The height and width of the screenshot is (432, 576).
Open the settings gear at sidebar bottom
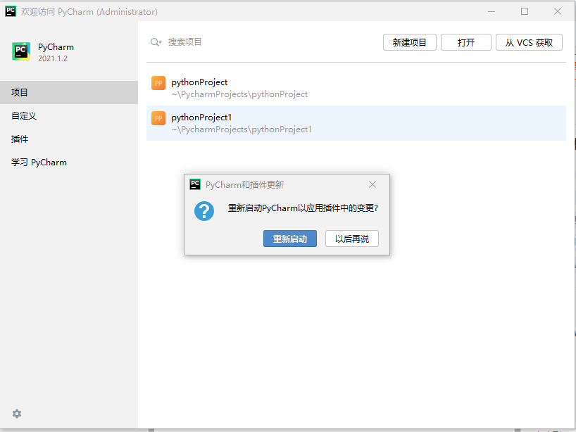pyautogui.click(x=17, y=414)
